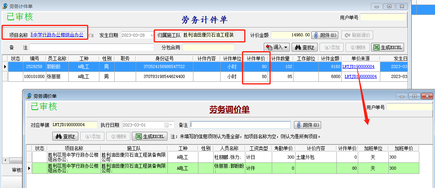Click the project name lookup icon
This screenshot has width=435, height=188.
click(x=91, y=35)
